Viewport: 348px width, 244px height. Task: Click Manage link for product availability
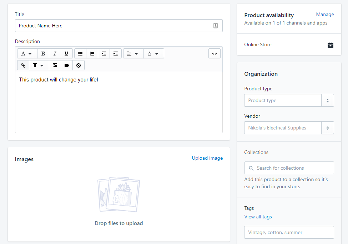tap(325, 14)
